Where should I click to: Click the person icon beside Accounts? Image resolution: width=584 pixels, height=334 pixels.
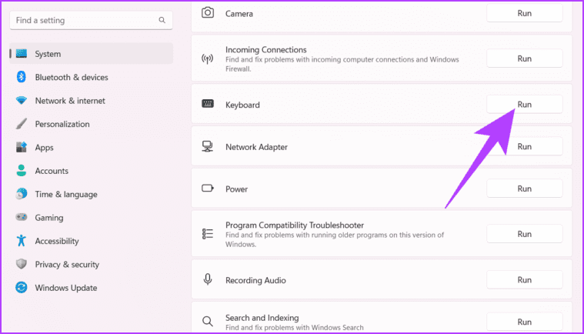[x=22, y=171]
